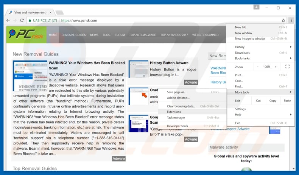
Task: Open a new tab with tab button
Action: pyautogui.click(x=59, y=12)
